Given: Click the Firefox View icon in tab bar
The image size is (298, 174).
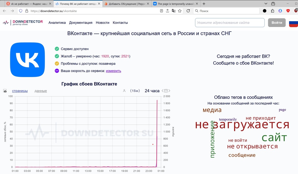Looking at the screenshot, I should [273, 4].
